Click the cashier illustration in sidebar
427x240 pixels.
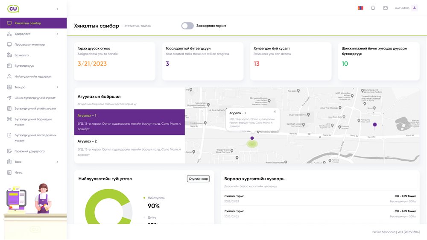[x=43, y=198]
